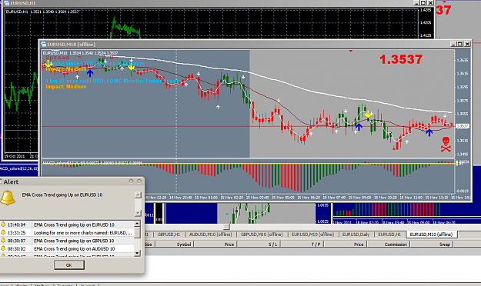Maximize the EURUSD,H1 background window
The height and width of the screenshot is (286, 481).
tap(423, 3)
